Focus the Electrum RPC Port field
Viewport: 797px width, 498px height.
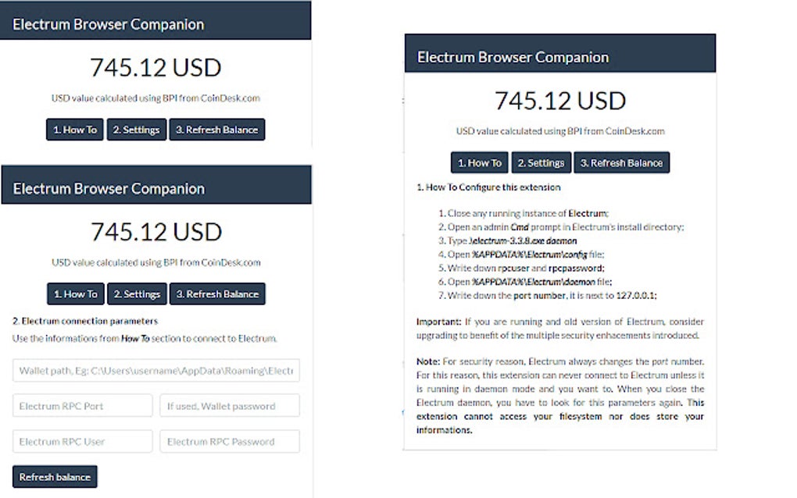click(x=82, y=405)
